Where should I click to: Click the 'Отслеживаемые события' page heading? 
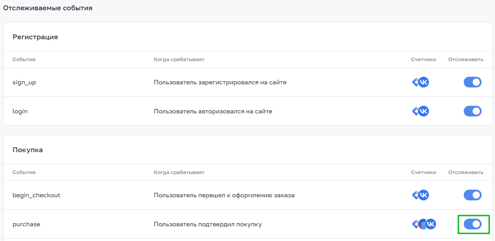(x=48, y=8)
